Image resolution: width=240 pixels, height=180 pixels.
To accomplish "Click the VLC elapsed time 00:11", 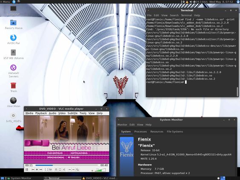I will pos(29,165).
